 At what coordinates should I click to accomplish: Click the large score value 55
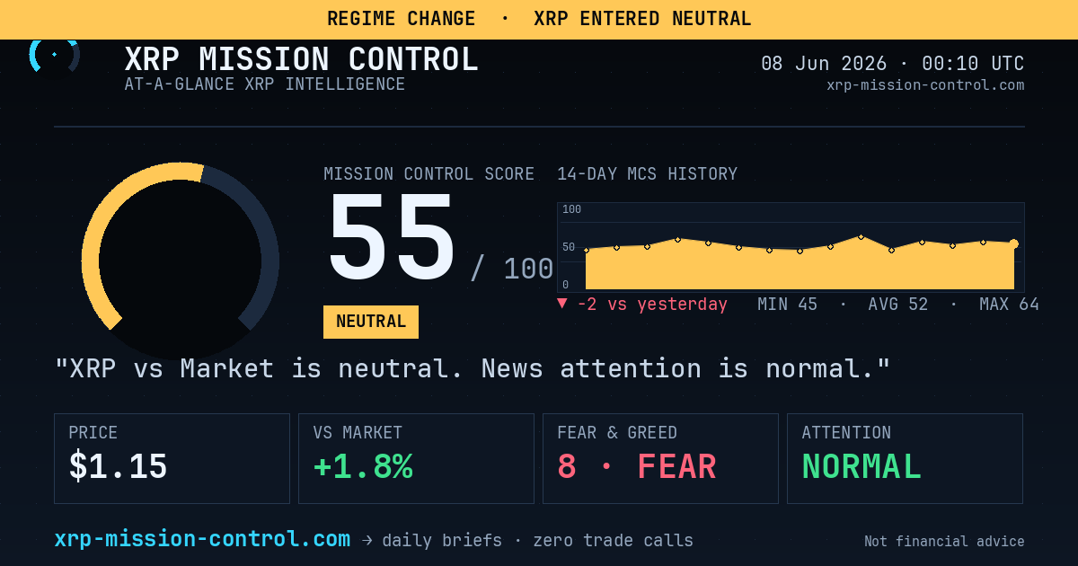click(x=392, y=240)
